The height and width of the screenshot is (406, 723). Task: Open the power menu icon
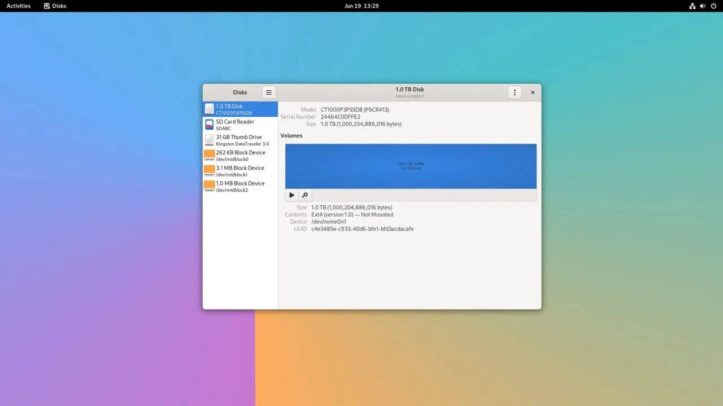point(713,6)
